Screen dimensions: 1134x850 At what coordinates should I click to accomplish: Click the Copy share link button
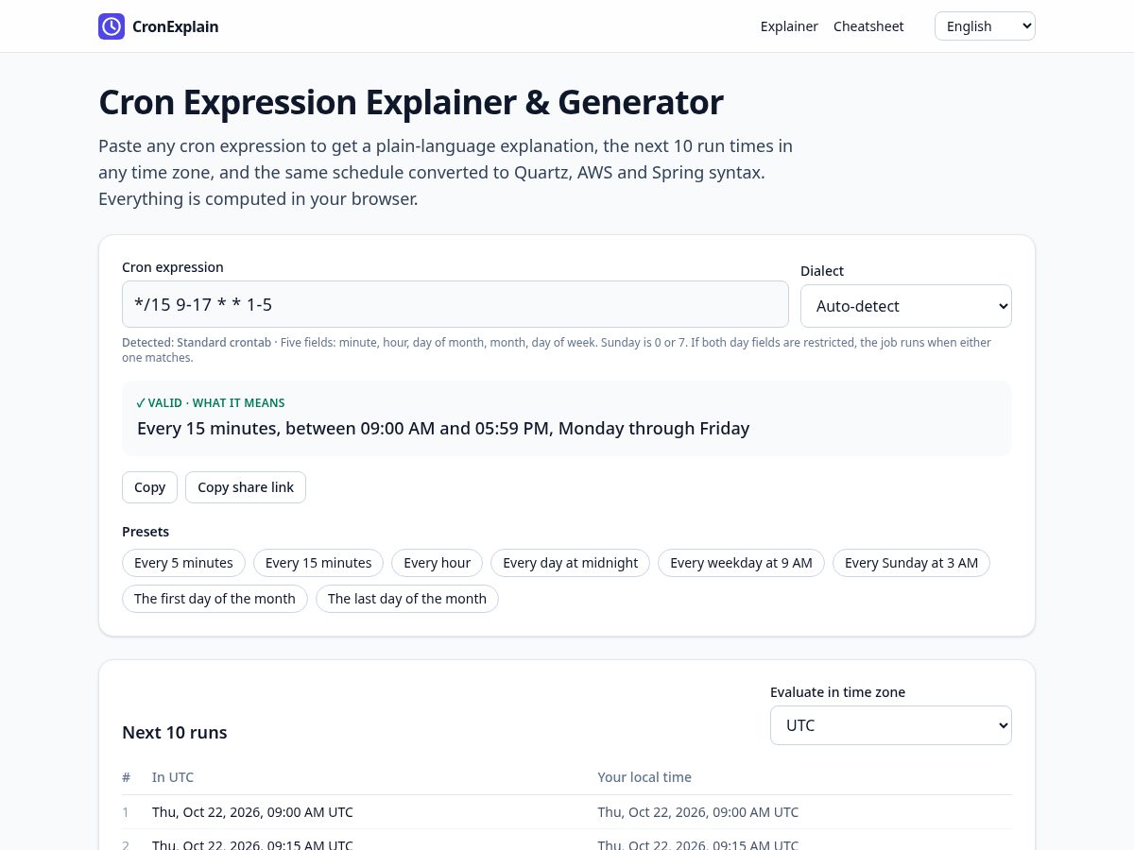[246, 487]
